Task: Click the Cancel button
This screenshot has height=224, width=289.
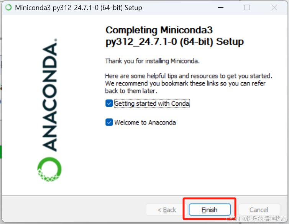Action: click(x=259, y=210)
